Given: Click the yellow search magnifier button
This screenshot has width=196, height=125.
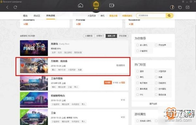Looking at the screenshot, I should click(169, 16).
